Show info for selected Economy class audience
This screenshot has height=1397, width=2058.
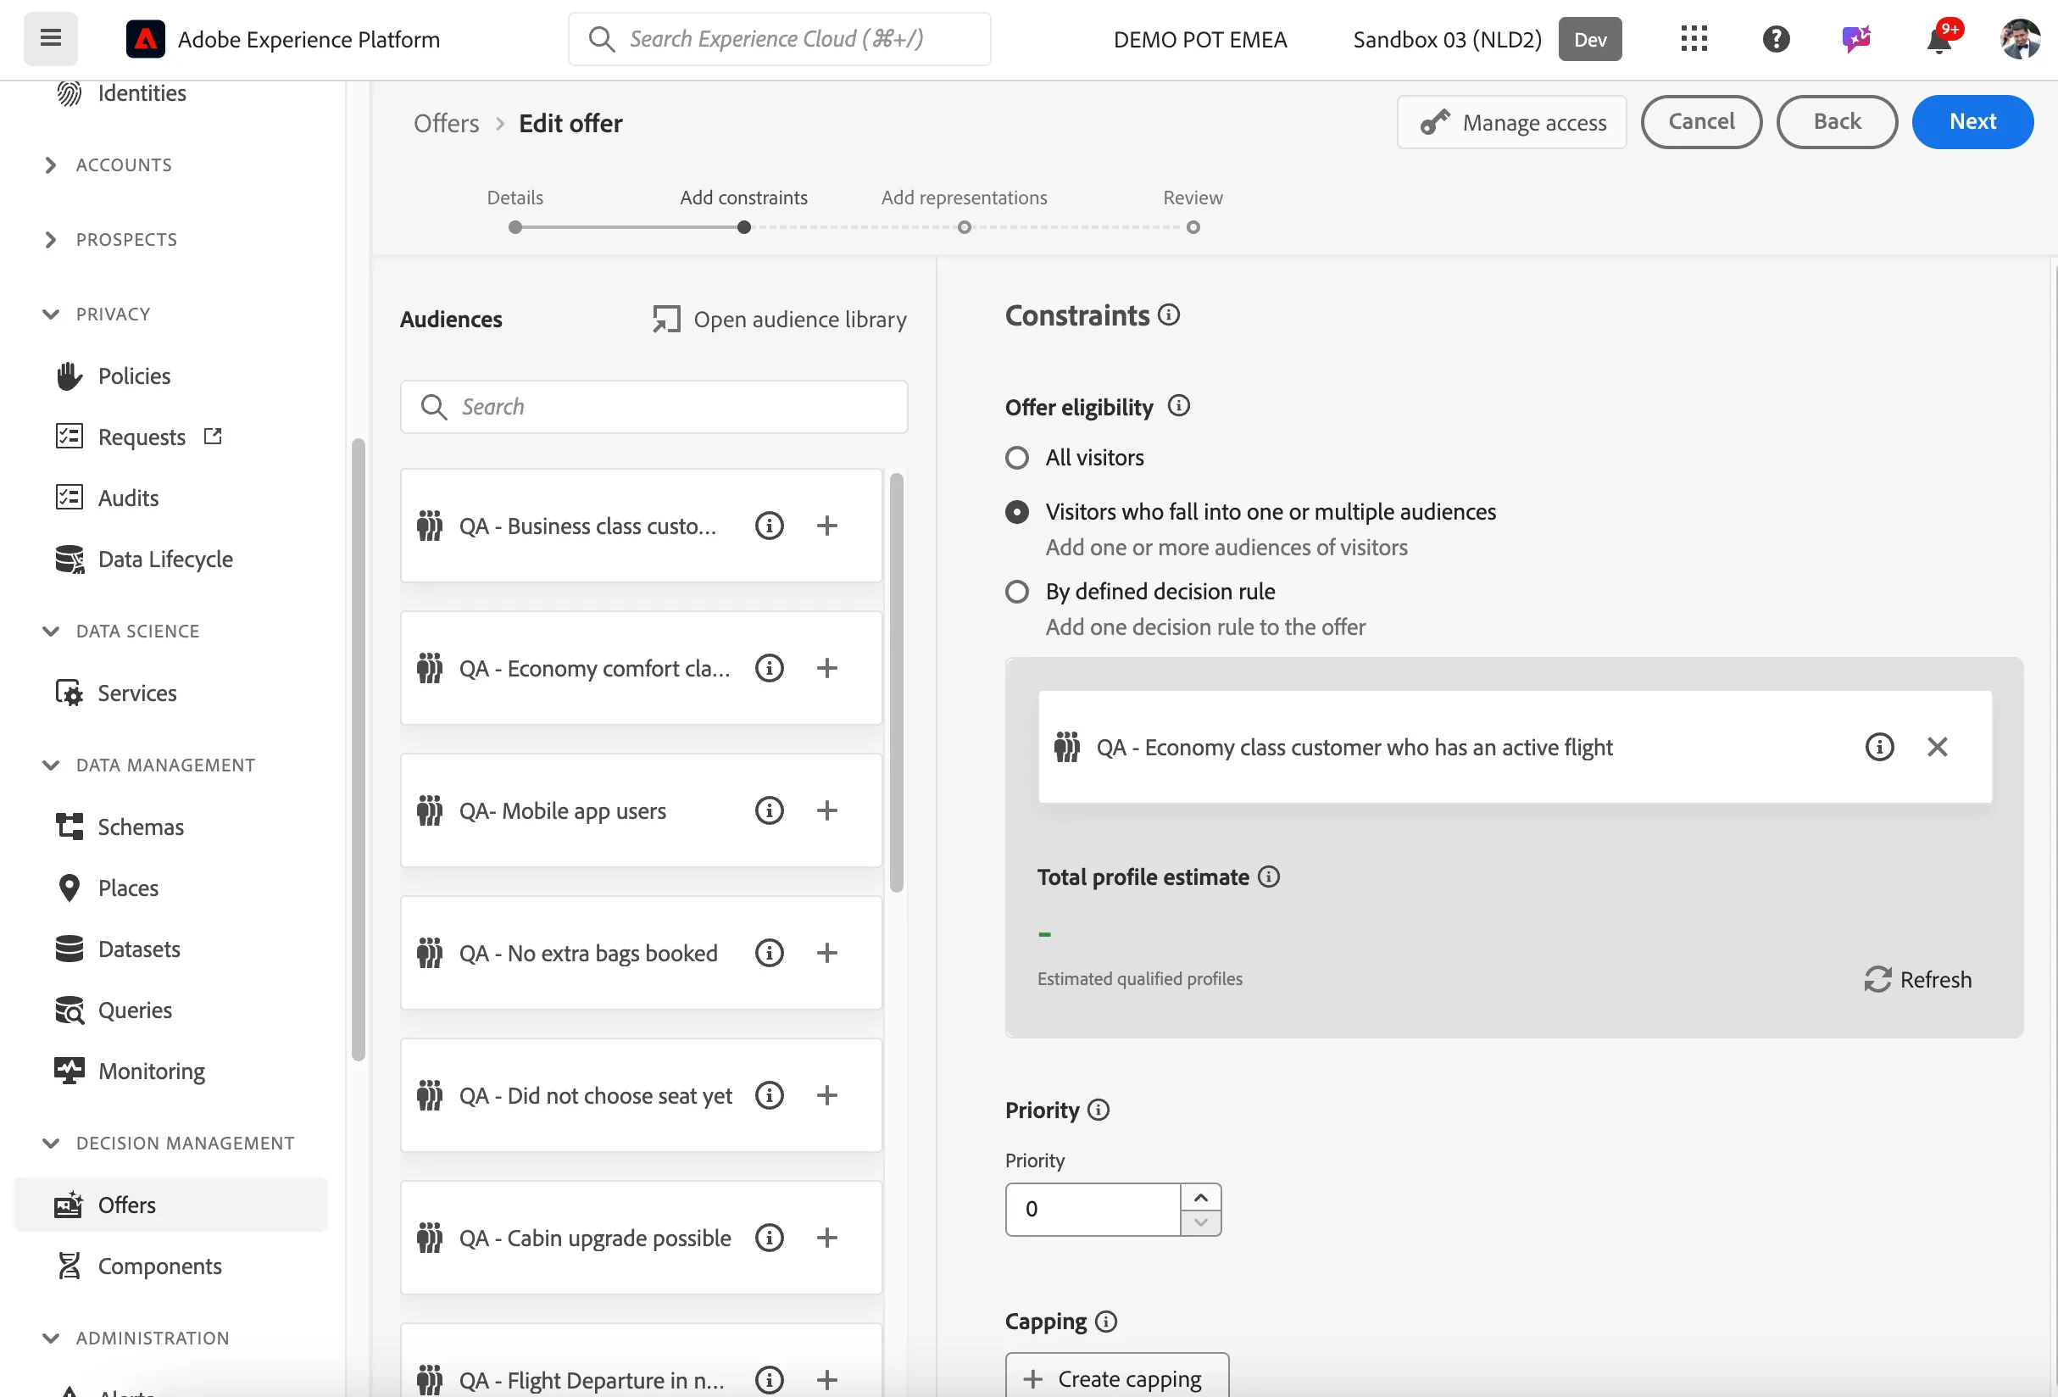tap(1879, 747)
